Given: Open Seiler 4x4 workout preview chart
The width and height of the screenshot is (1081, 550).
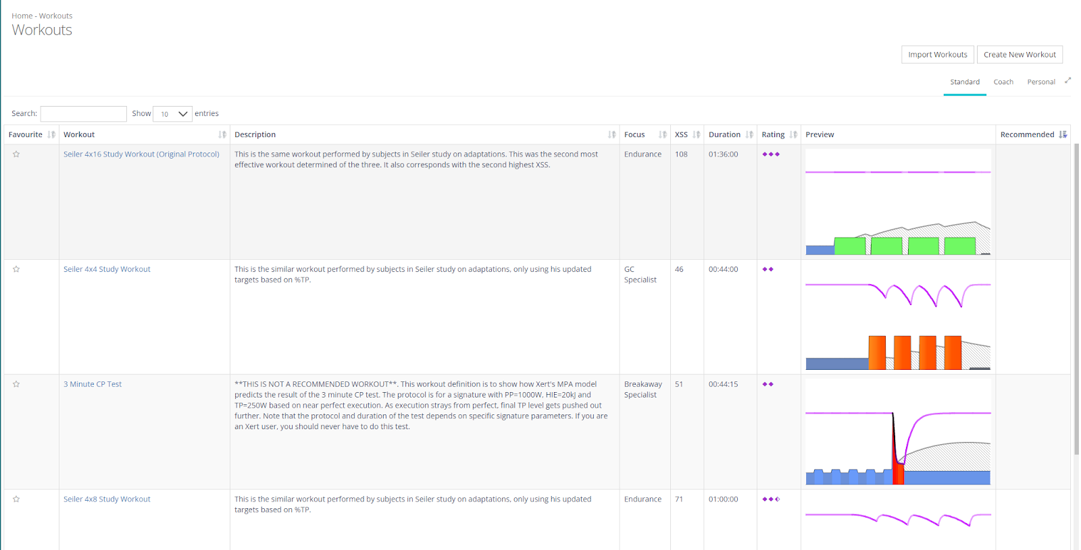Looking at the screenshot, I should point(898,317).
